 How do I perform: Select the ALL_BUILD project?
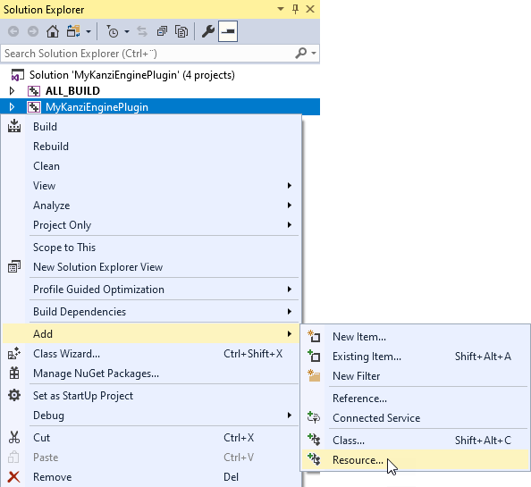72,91
